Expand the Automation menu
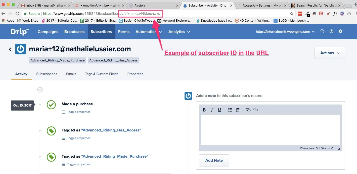The image size is (357, 174). (149, 32)
